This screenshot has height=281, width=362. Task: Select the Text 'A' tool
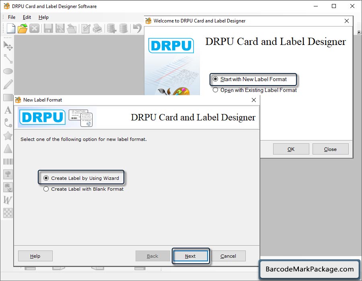(8, 110)
